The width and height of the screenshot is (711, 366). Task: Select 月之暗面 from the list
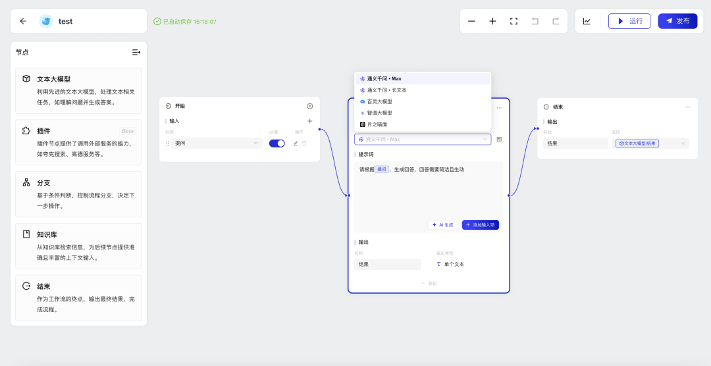tap(423, 124)
